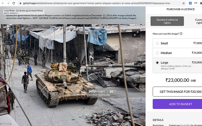
Task: Click the browser forward arrow
Action: pos(8,3)
